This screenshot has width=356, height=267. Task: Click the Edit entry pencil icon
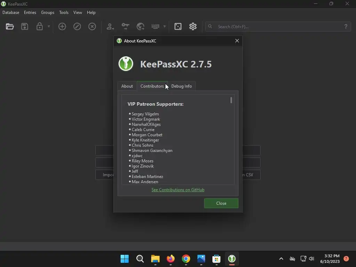pos(77,26)
